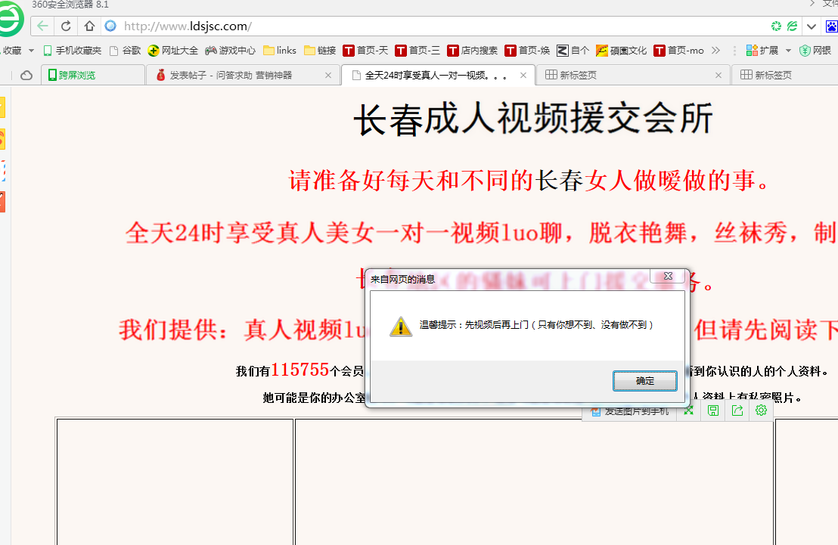838x545 pixels.
Task: Expand the address bar dropdown chevron
Action: click(x=811, y=25)
